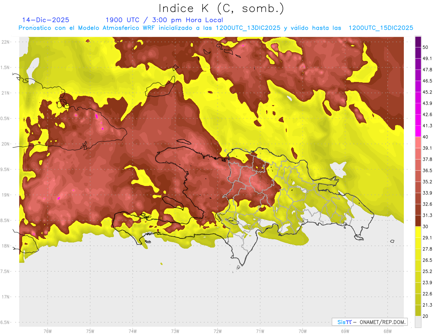Click the '68W' longitude axis label

(x=388, y=331)
